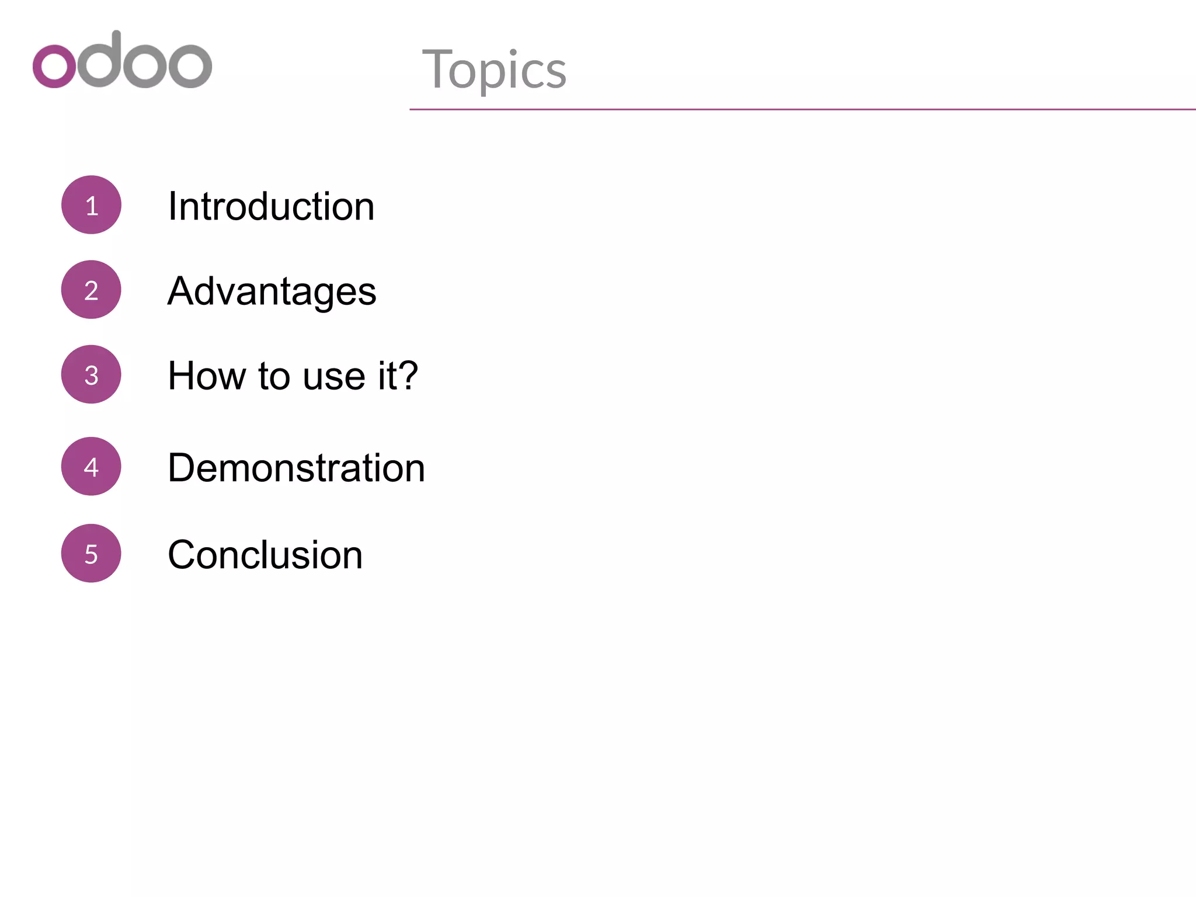Open the Demonstration topic text

coord(297,468)
